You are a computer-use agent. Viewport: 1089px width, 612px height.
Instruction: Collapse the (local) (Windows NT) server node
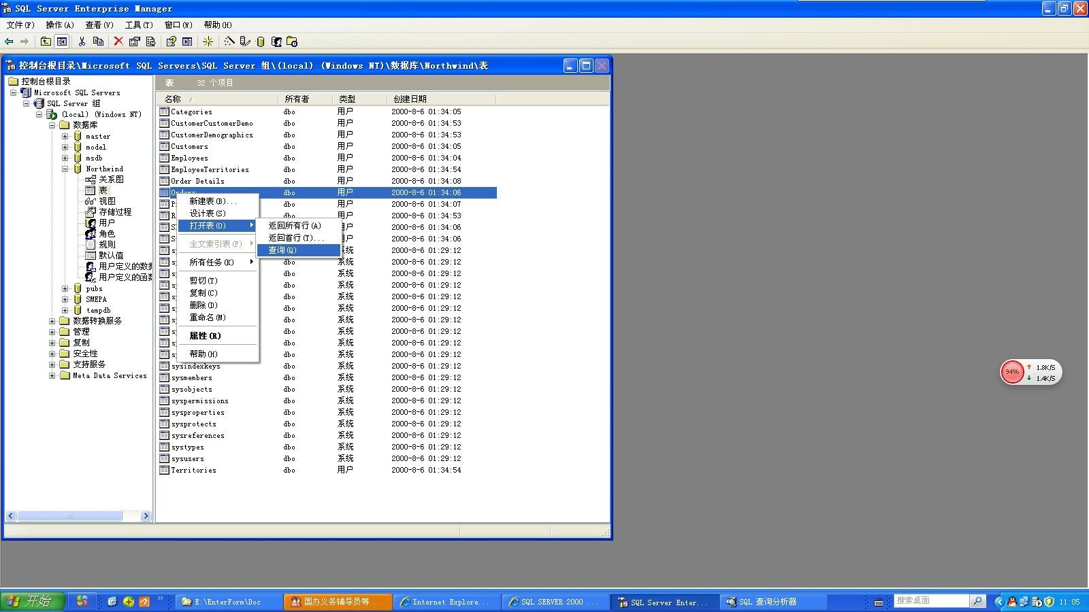pos(39,114)
